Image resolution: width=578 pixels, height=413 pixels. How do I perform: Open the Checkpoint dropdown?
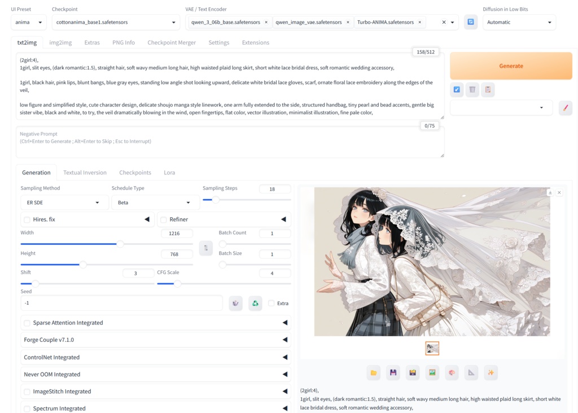pyautogui.click(x=116, y=22)
